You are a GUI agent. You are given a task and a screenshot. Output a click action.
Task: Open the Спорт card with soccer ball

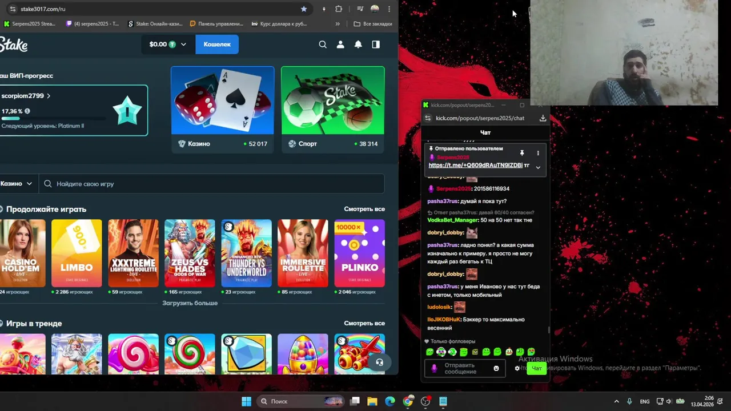pos(333,110)
